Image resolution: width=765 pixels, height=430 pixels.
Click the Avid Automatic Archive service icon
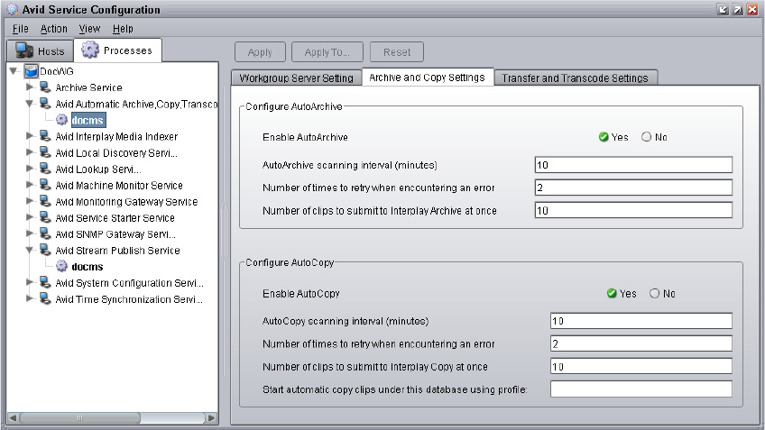tap(45, 104)
